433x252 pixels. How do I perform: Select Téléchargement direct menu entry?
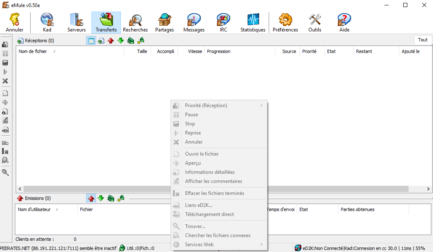click(219, 214)
